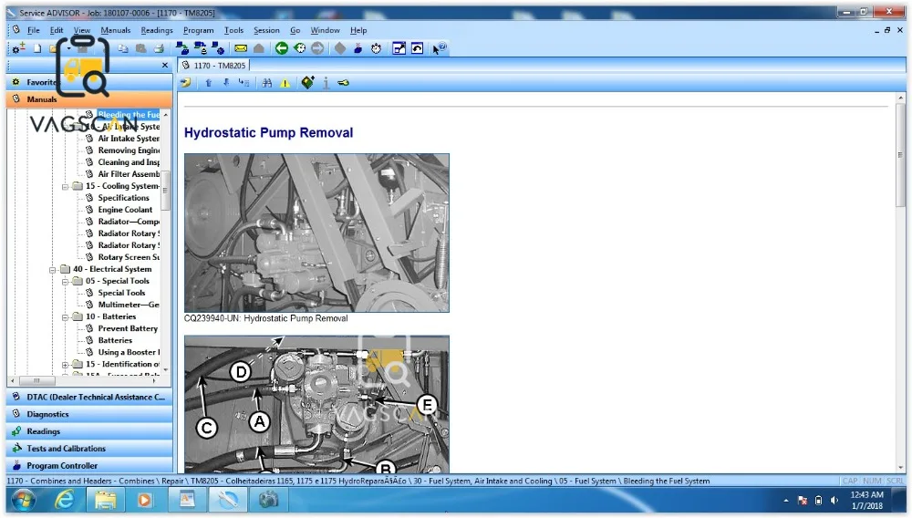The image size is (912, 518).
Task: Select the 1170 - TM8205 document tab
Action: (214, 65)
